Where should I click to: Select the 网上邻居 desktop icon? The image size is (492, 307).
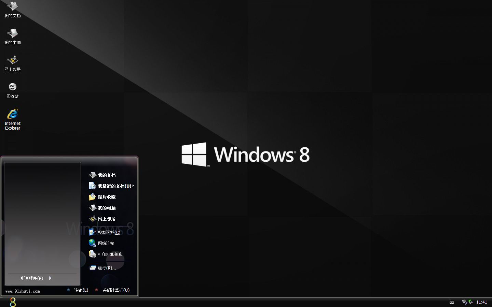(x=12, y=63)
